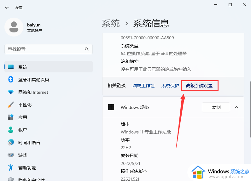
Task: Open 高级系统设置 link
Action: tap(199, 86)
